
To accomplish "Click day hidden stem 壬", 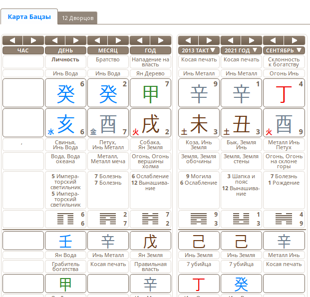I will [65, 241].
